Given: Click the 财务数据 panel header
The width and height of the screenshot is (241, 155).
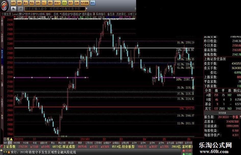Looking at the screenshot, I should point(222,113).
